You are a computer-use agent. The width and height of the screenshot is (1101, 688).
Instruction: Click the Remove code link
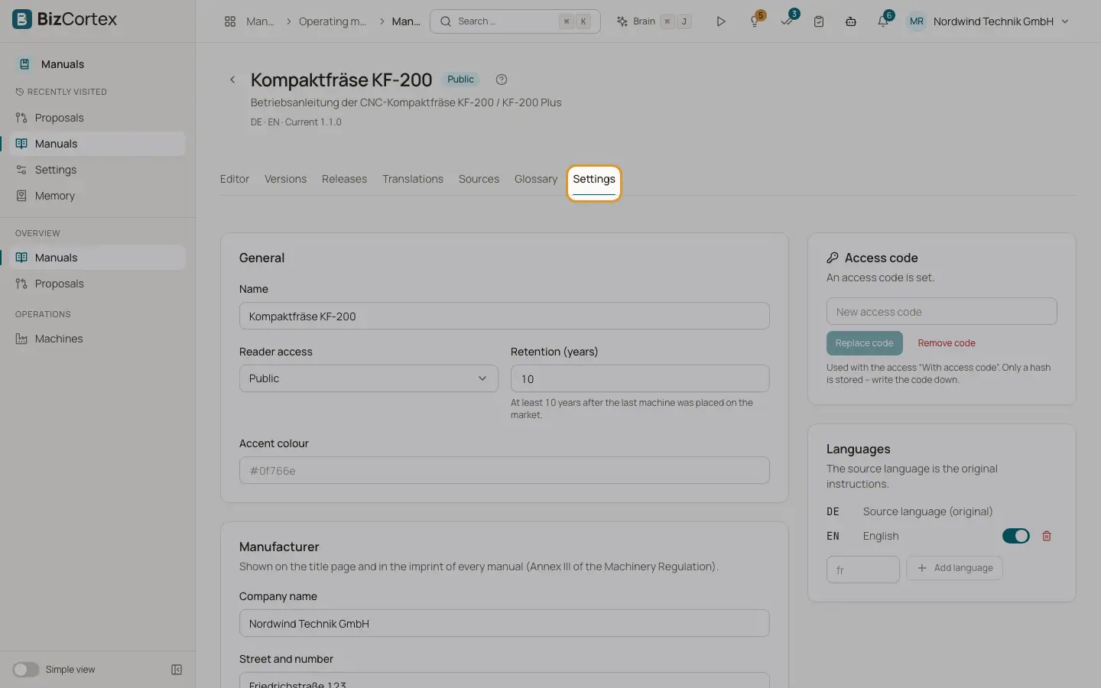pyautogui.click(x=947, y=343)
